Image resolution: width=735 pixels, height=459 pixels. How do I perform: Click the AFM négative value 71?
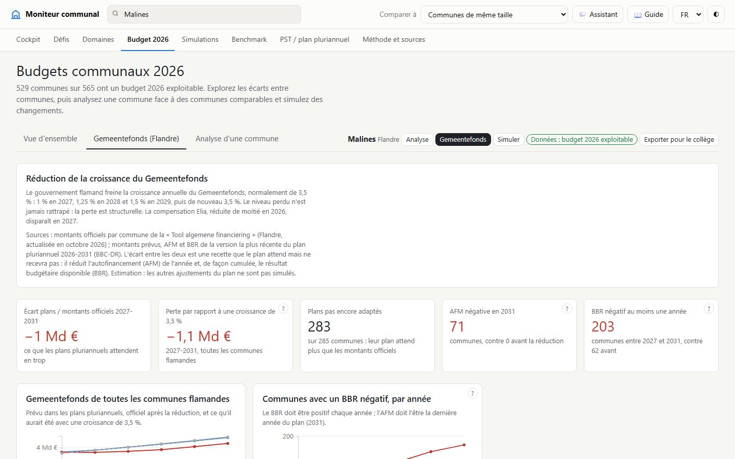coord(457,326)
